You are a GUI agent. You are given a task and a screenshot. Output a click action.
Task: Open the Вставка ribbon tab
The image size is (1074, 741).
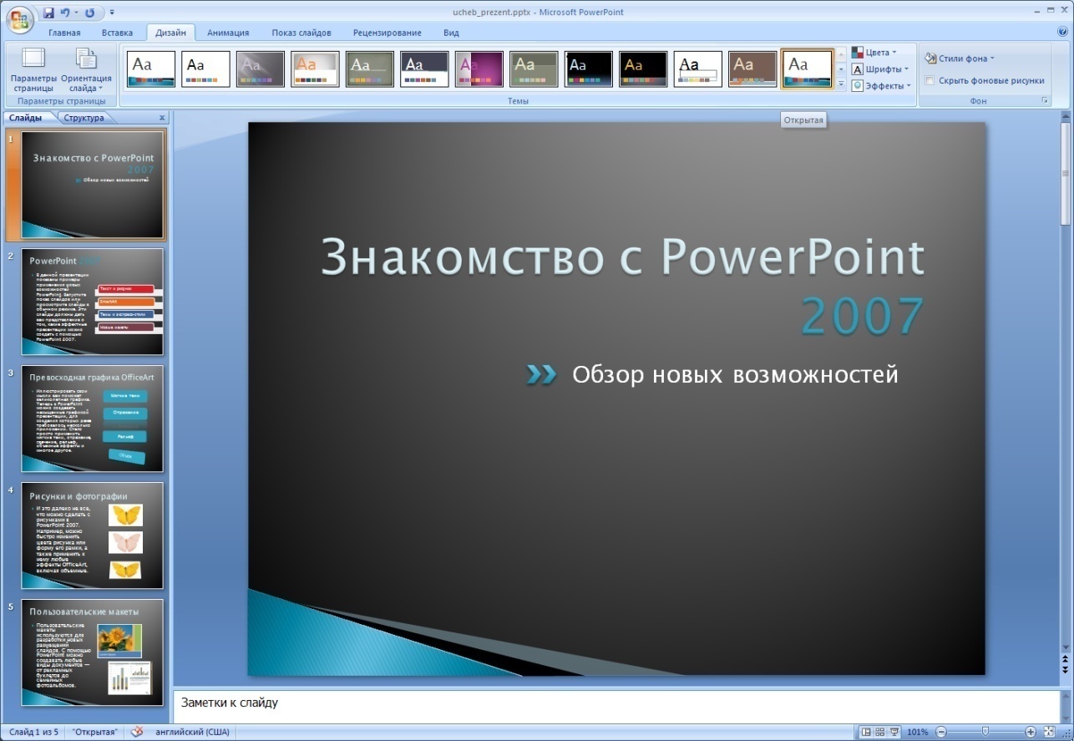point(117,33)
